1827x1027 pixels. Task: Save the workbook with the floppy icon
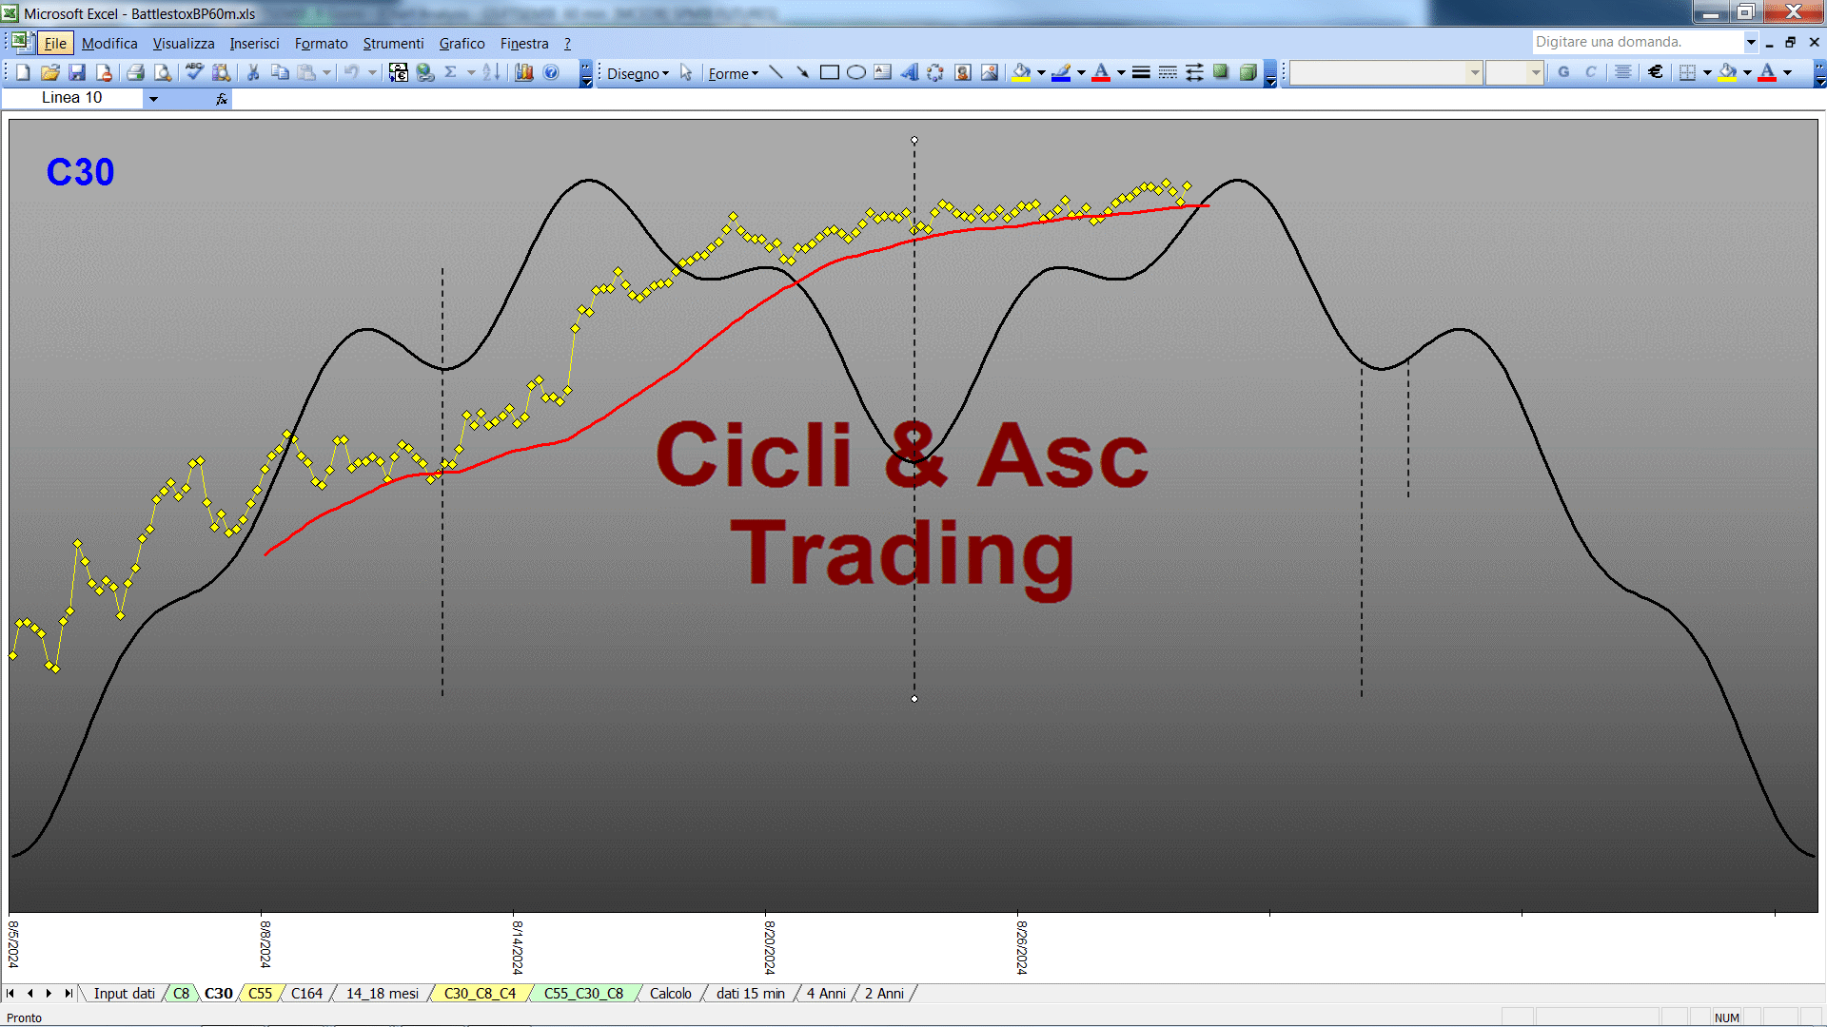[77, 72]
